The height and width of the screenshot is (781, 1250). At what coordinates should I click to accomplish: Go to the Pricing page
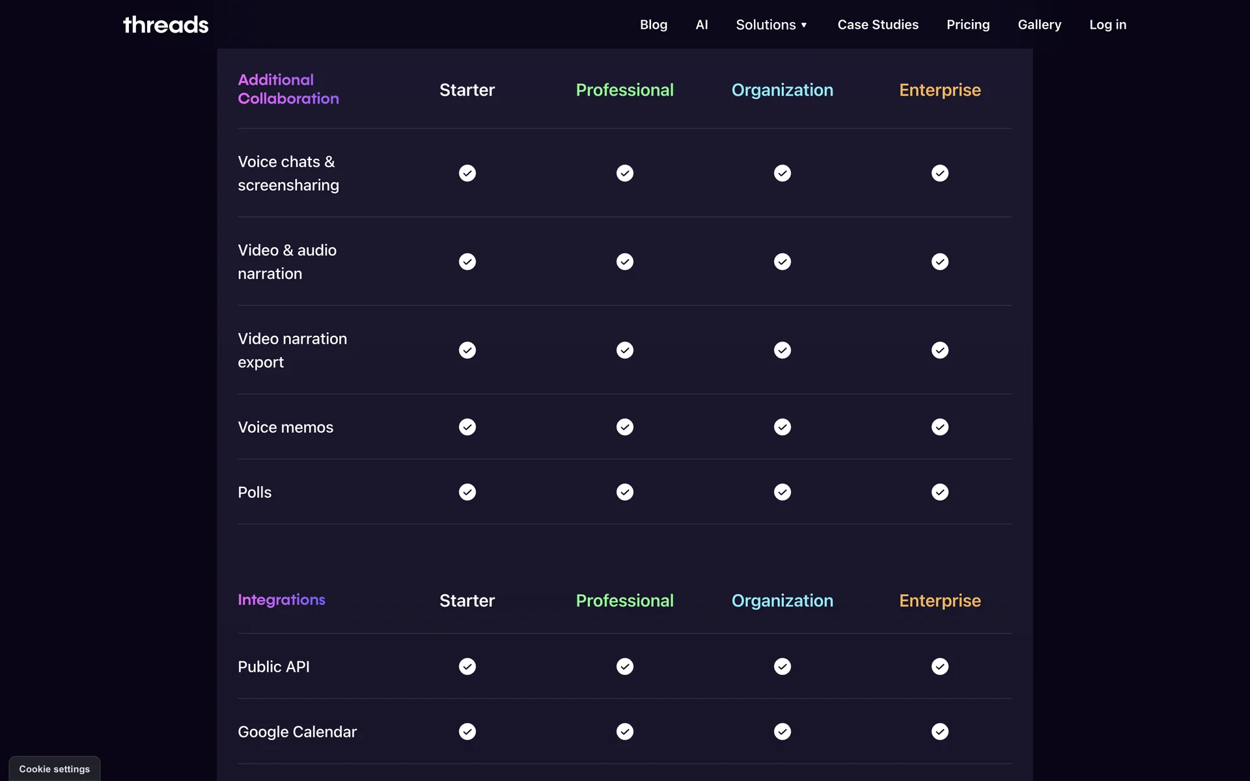[x=967, y=25]
